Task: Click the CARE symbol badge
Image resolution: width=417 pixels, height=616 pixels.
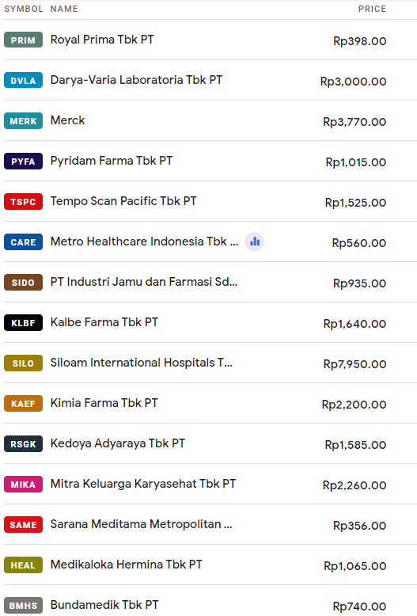Action: click(23, 242)
